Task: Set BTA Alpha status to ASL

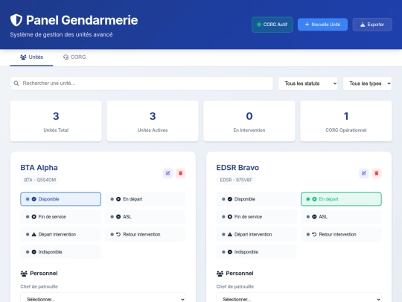Action: tap(145, 217)
